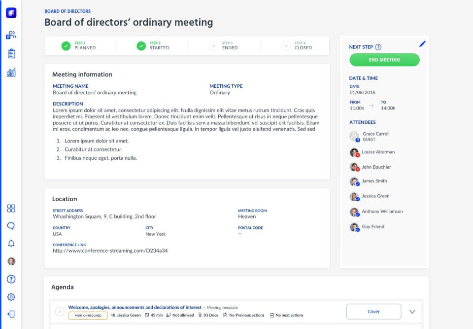The height and width of the screenshot is (329, 473).
Task: Click the Cover button
Action: [x=373, y=312]
